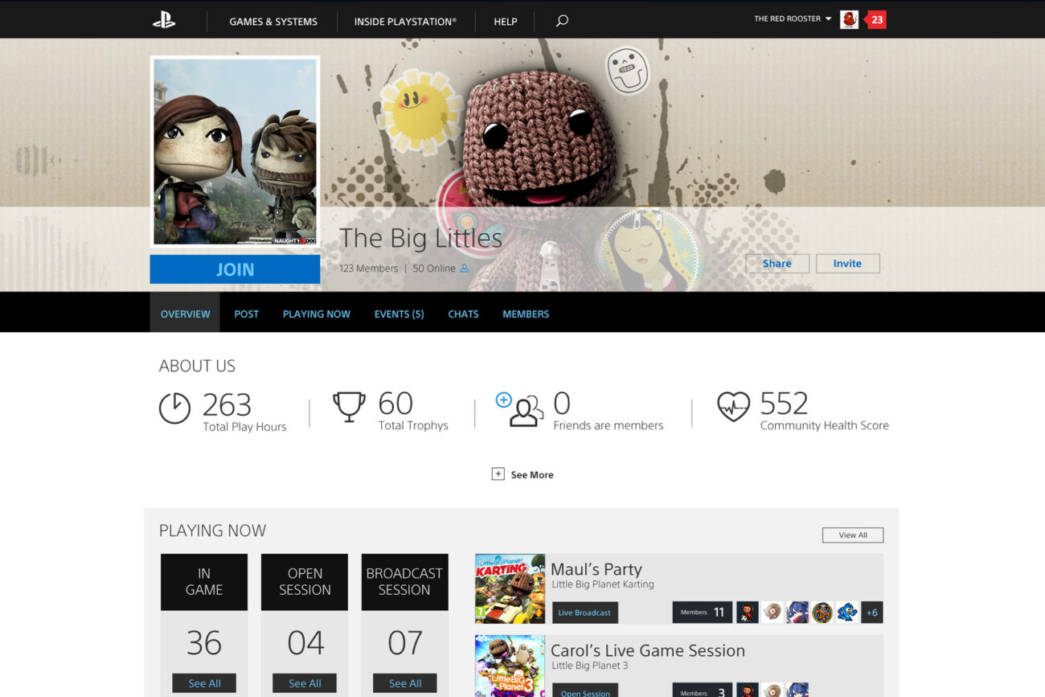The height and width of the screenshot is (697, 1045).
Task: Click the Total Play Hours clock icon
Action: point(174,408)
